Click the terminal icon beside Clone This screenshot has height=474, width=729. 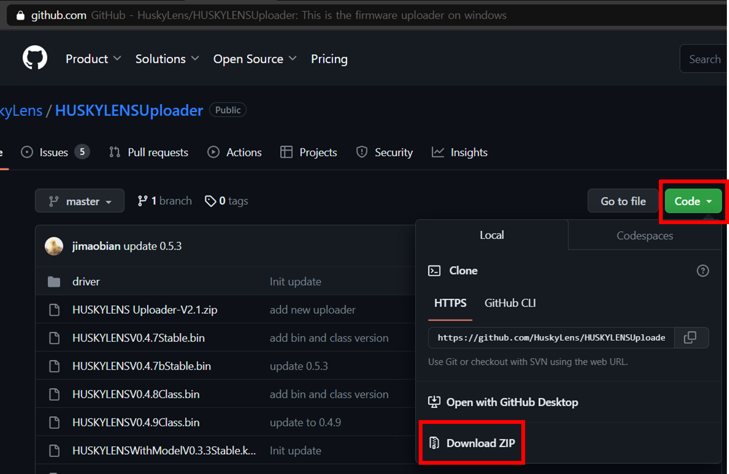point(434,270)
